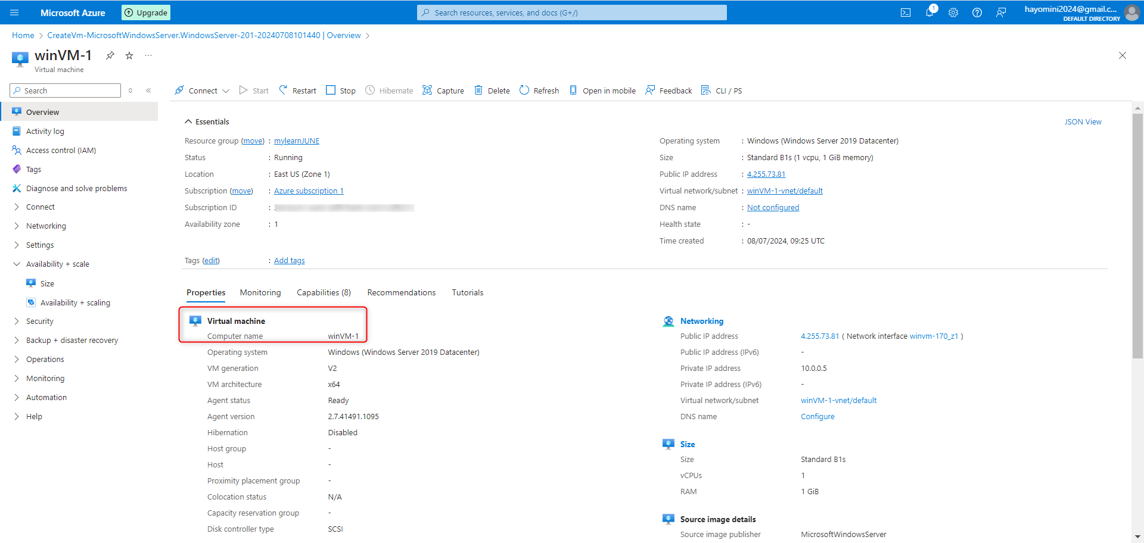Focus the global search resources field
The image size is (1144, 543).
572,13
